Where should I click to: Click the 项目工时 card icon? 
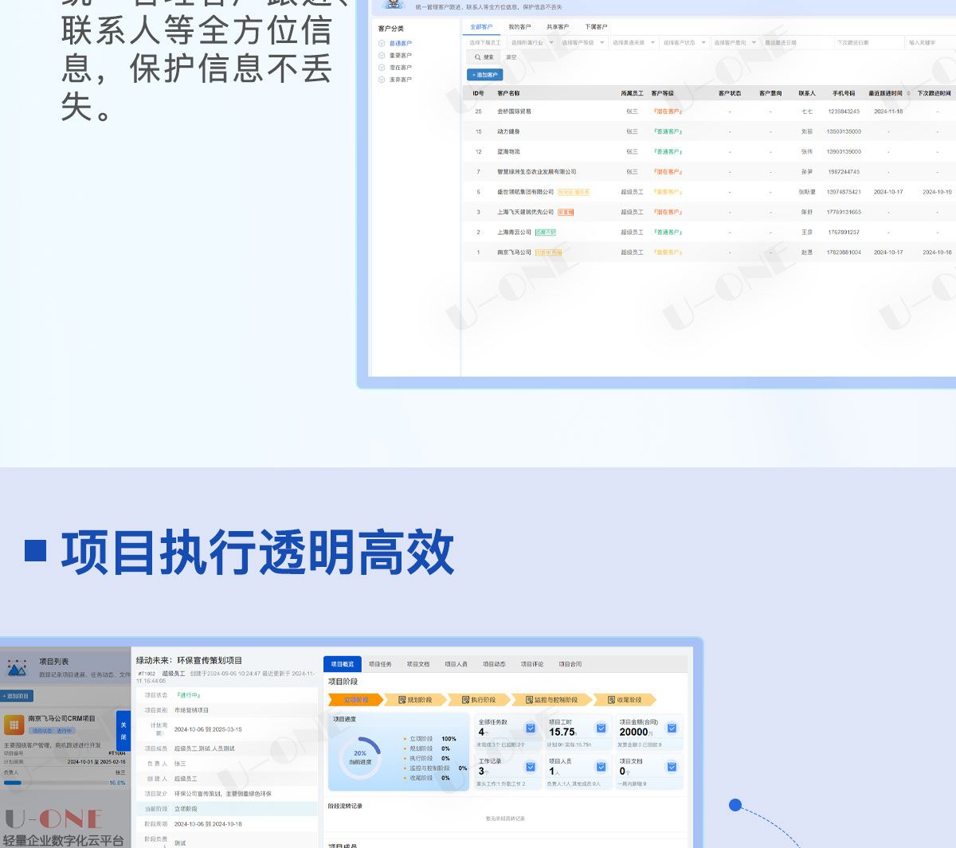[x=601, y=728]
